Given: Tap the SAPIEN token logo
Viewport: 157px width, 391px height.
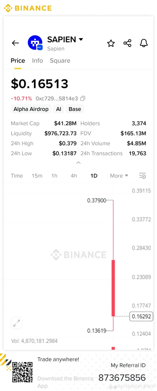Looking at the screenshot, I should point(35,43).
